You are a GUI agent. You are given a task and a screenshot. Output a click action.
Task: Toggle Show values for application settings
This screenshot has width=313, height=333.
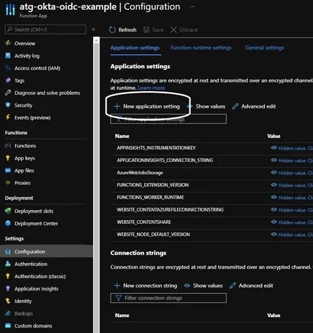point(206,106)
